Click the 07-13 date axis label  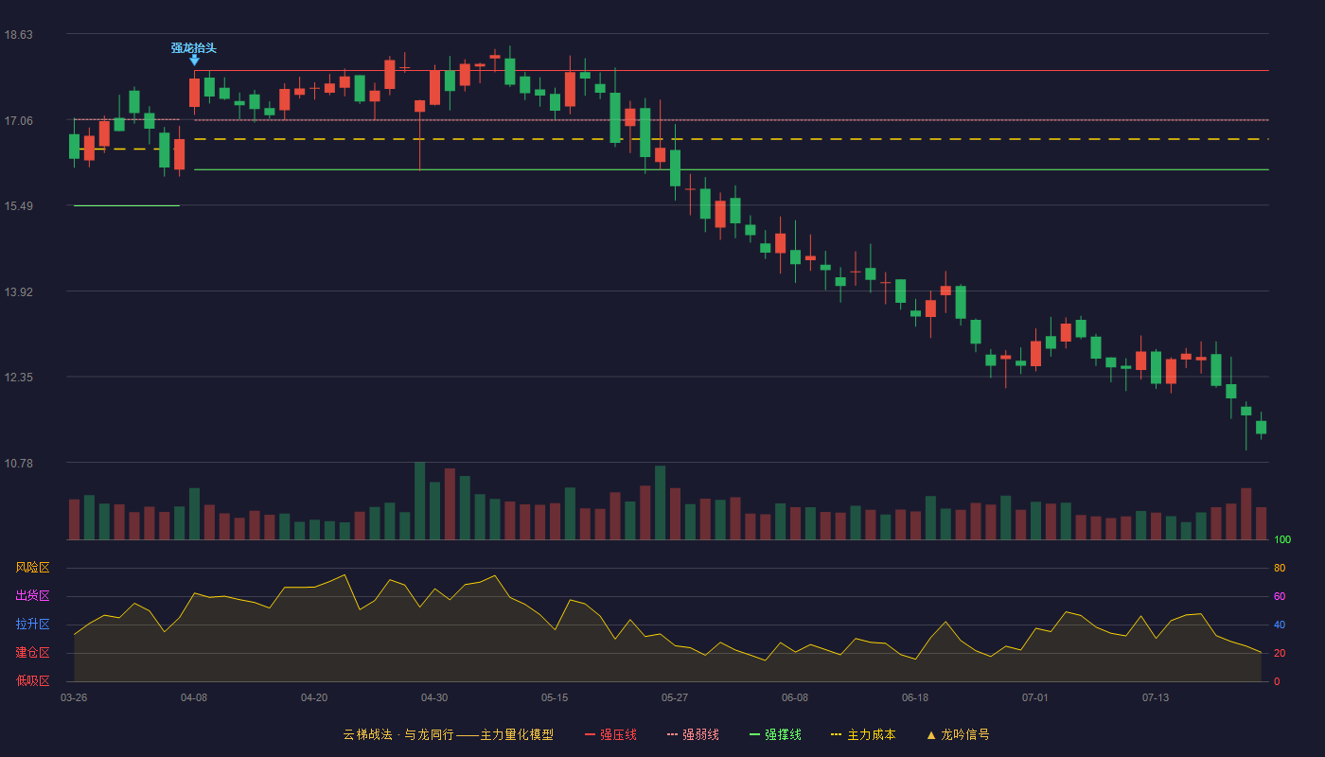pyautogui.click(x=1156, y=697)
